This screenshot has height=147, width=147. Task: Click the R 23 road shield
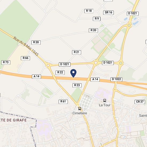click(x=77, y=85)
